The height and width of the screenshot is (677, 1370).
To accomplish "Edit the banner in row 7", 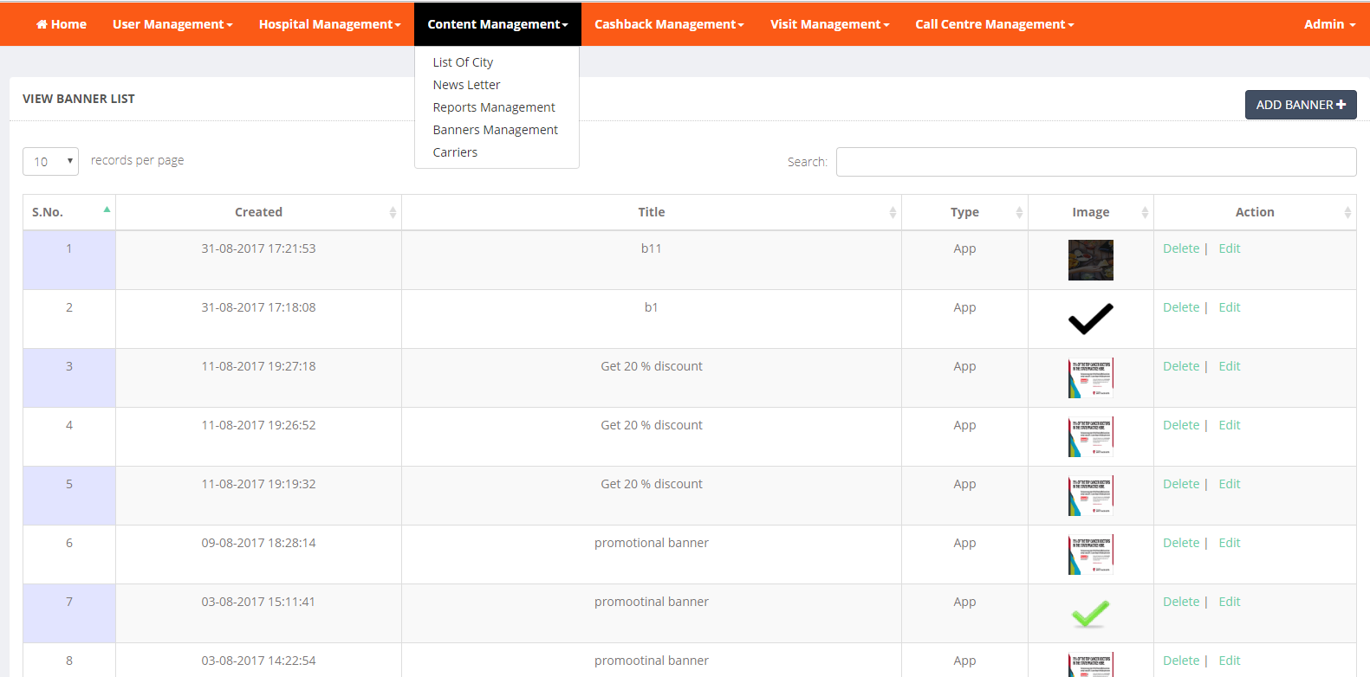I will [1229, 602].
